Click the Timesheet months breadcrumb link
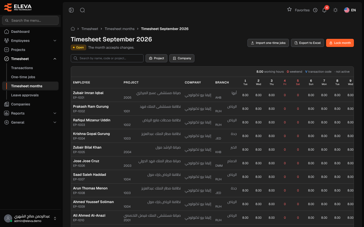The width and height of the screenshot is (364, 227). coord(120,29)
